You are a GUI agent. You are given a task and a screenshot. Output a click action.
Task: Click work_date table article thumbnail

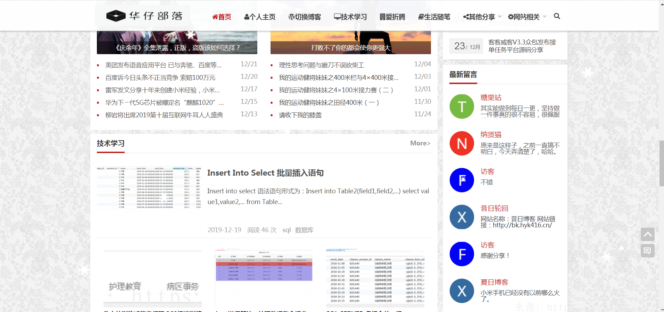tap(375, 278)
